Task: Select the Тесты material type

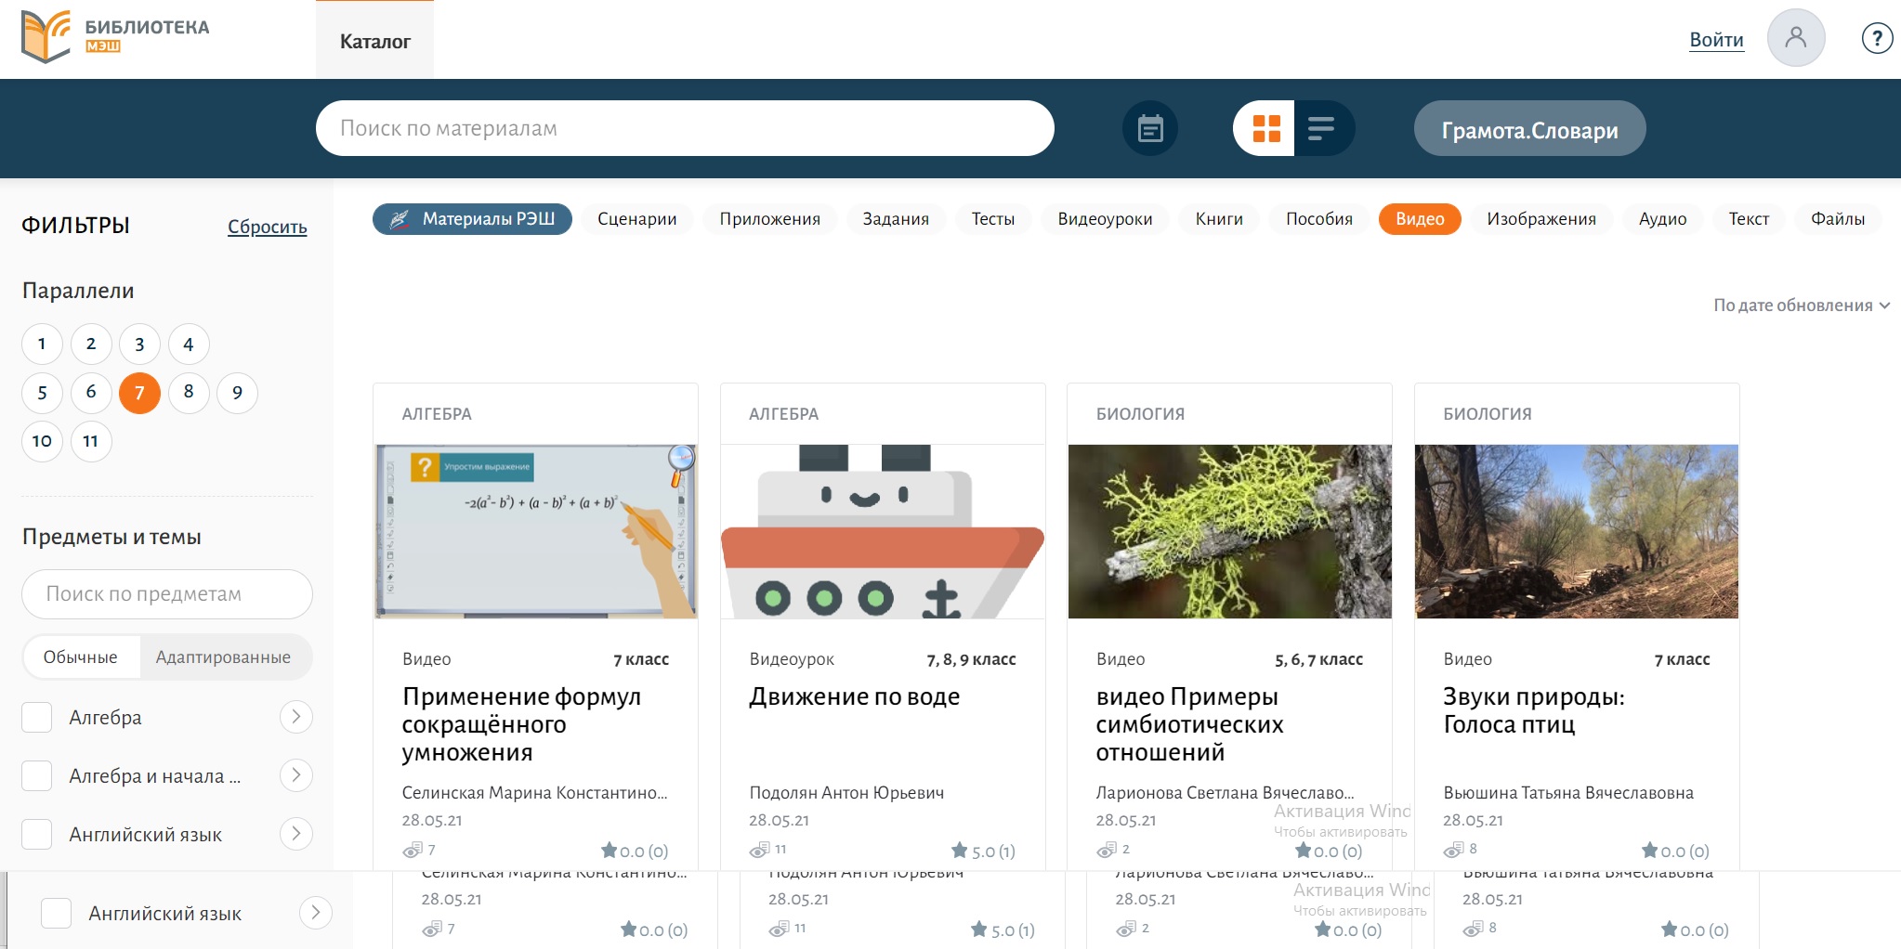Action: click(x=993, y=219)
